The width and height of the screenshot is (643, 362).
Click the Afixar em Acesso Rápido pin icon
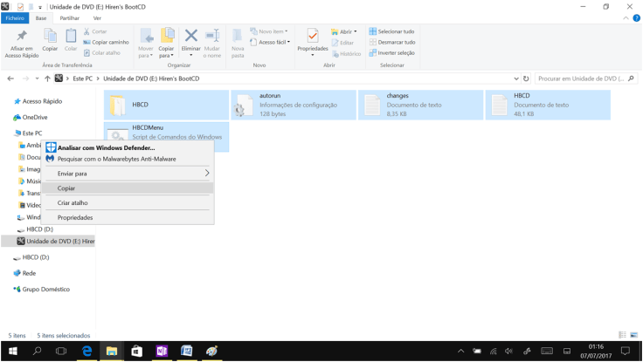pos(21,44)
